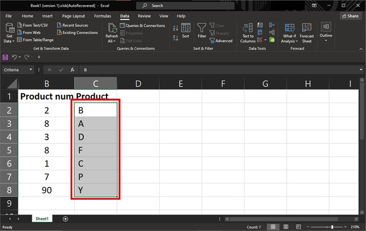
Task: Add a new sheet with plus icon
Action: 66,219
